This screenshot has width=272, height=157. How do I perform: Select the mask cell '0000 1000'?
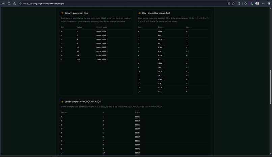click(101, 43)
